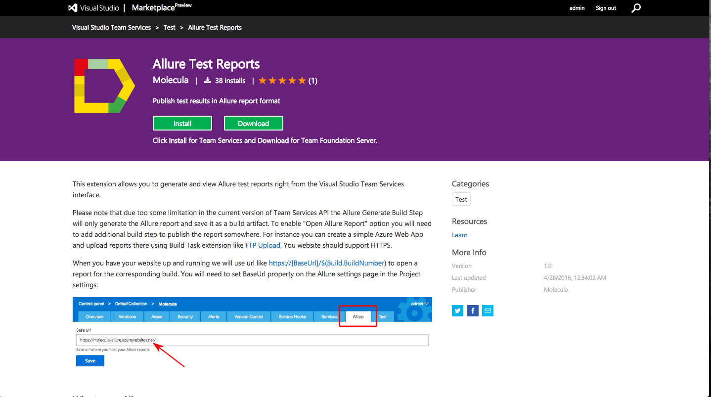
Task: Click the settings screenshot image
Action: pos(252,332)
